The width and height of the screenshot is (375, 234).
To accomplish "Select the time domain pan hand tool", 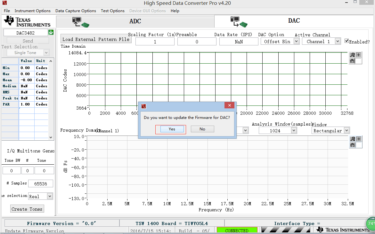I will click(x=352, y=61).
